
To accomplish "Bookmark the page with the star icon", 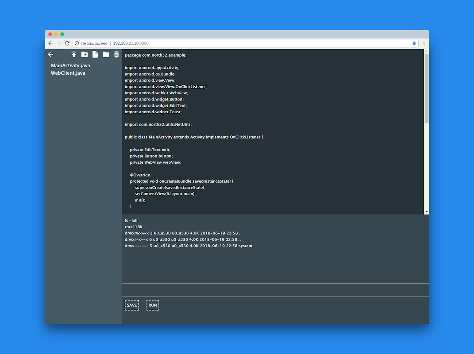I will [414, 43].
